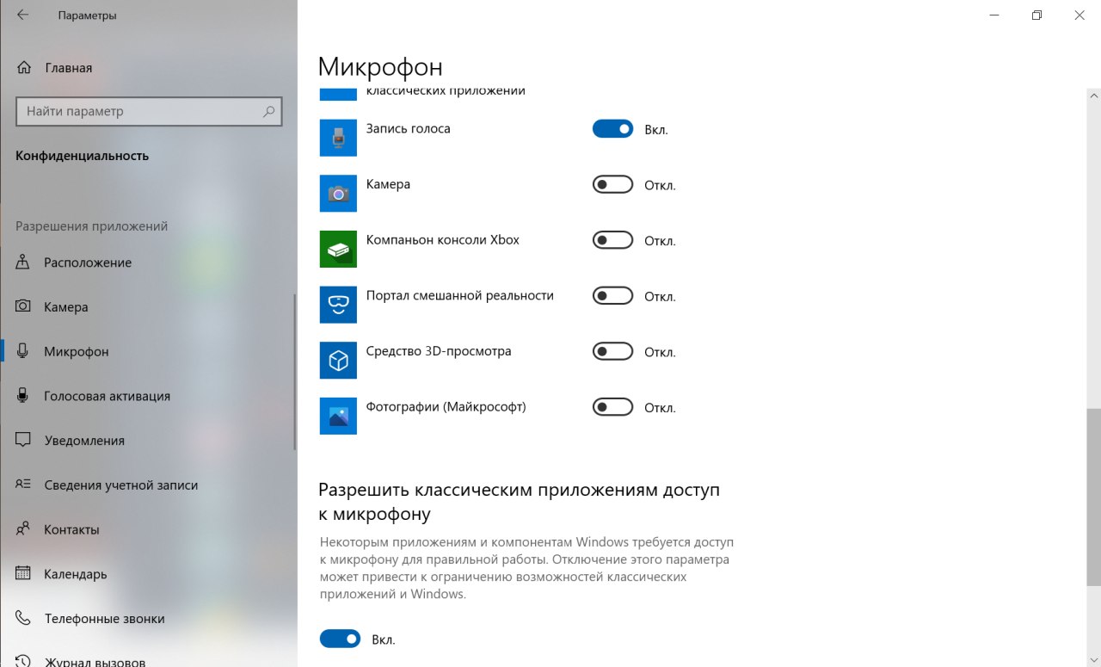The image size is (1101, 667).
Task: Restore down the Параметры window
Action: coord(1037,15)
